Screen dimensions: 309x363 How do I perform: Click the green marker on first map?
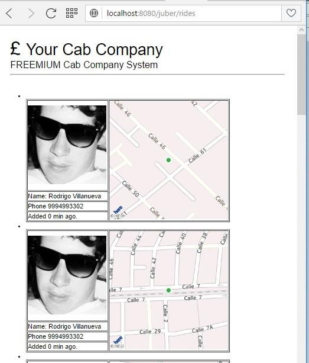click(168, 160)
